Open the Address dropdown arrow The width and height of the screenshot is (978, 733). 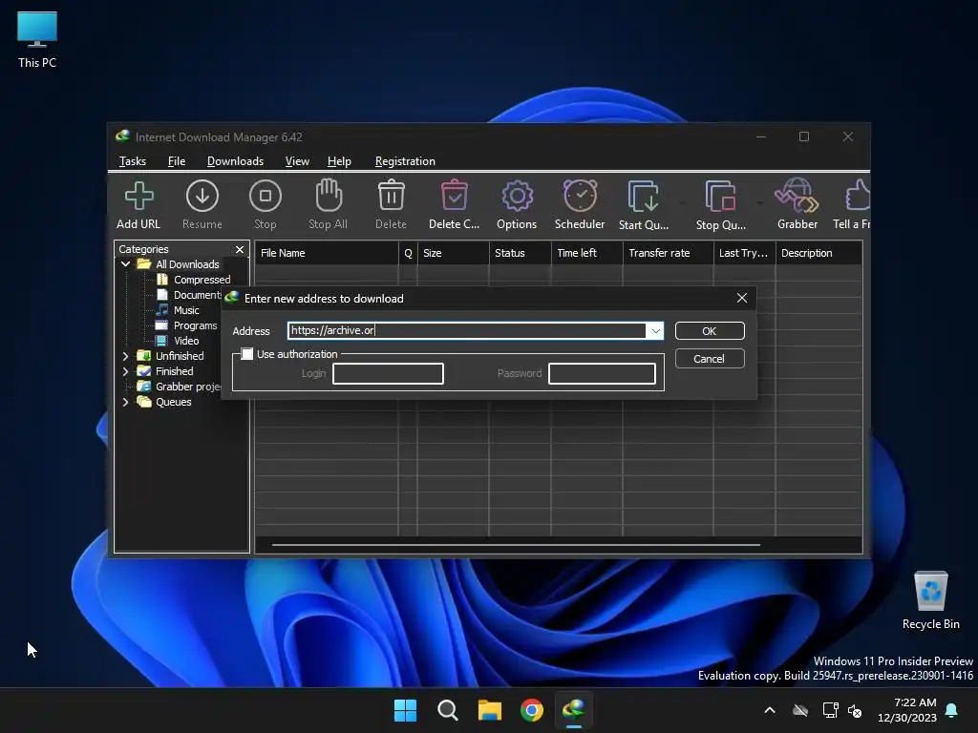[x=655, y=331]
